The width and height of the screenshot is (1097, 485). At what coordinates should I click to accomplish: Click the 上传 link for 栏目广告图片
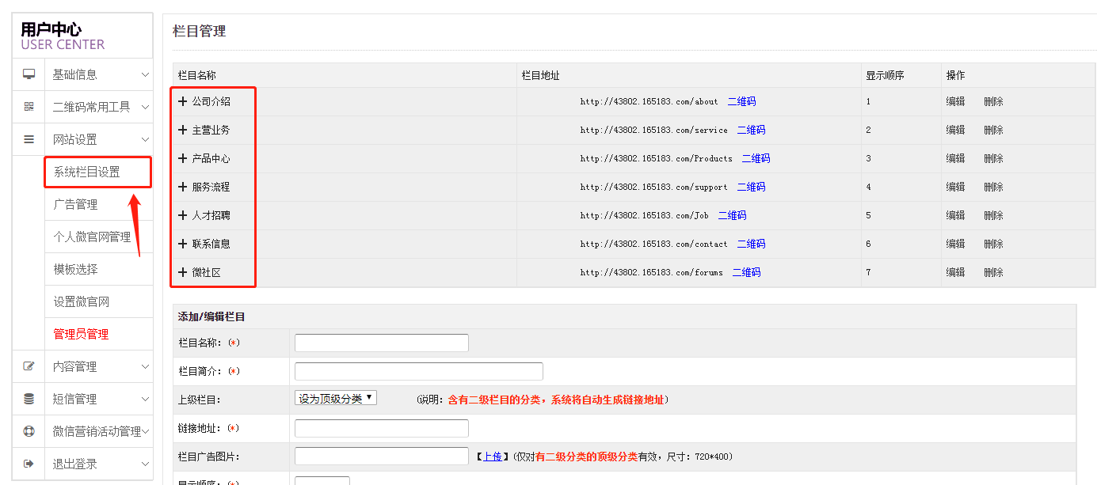click(492, 457)
